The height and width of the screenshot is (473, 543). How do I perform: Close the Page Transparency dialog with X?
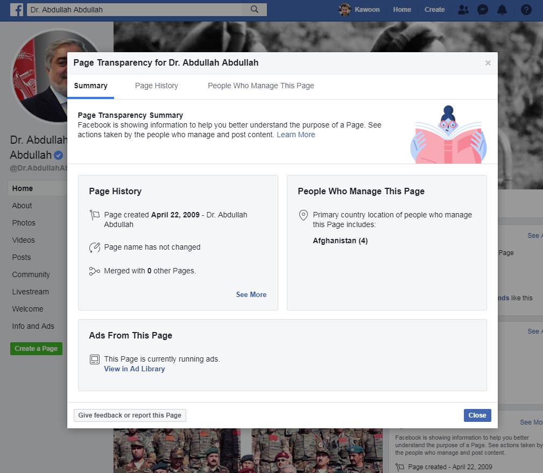[488, 63]
